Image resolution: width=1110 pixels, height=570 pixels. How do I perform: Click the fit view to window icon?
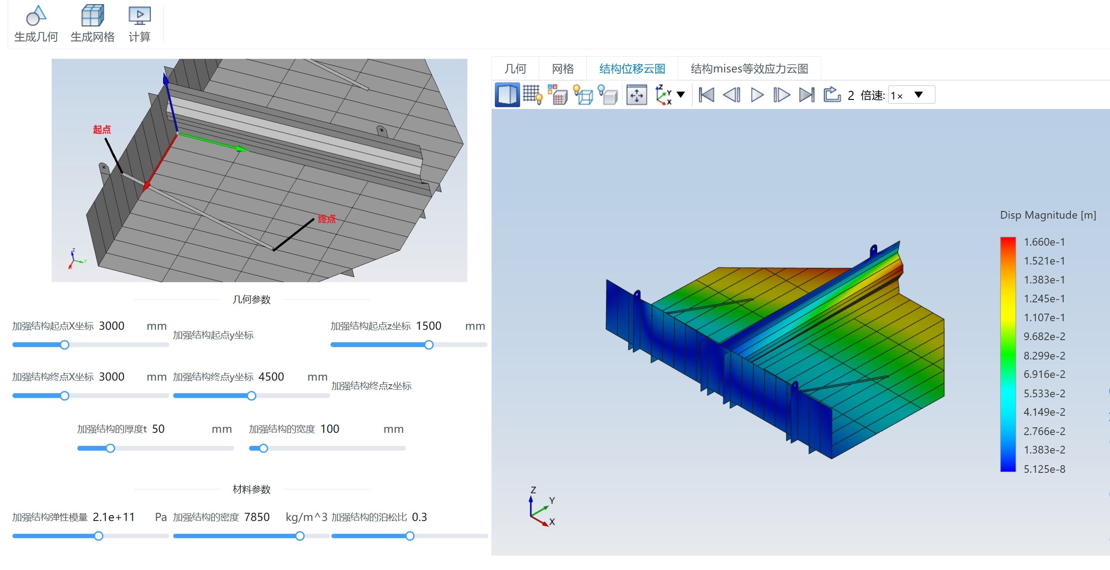636,95
